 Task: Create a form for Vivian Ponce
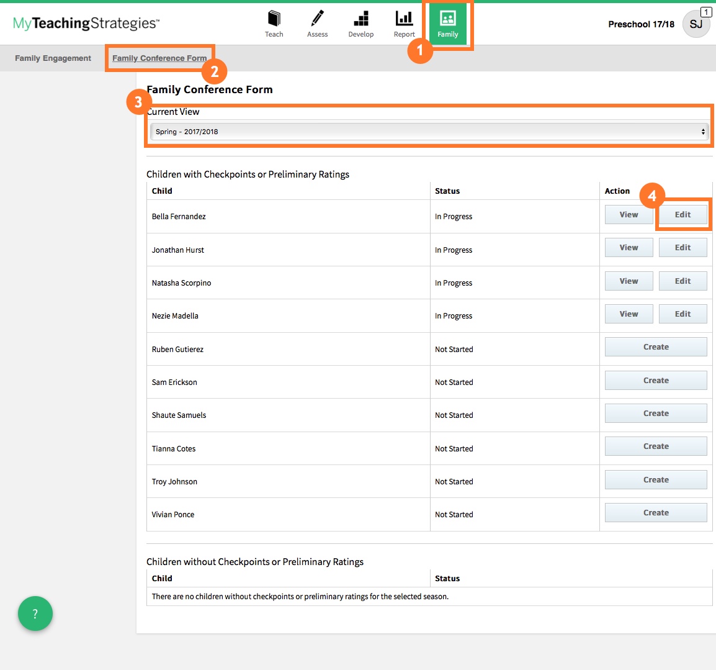coord(656,513)
